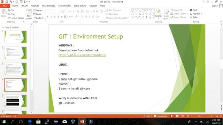Start Slide Show from status bar
The height and width of the screenshot is (125, 223).
[188, 116]
